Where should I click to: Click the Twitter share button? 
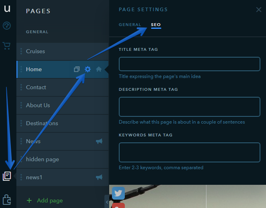[x=118, y=193]
